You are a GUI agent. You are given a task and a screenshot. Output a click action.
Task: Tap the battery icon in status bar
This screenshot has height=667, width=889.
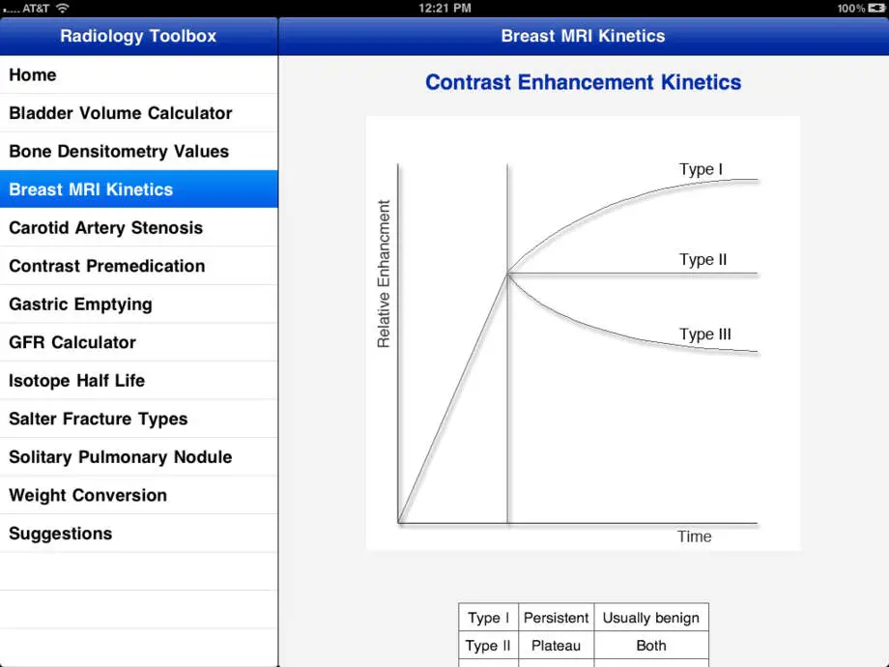pyautogui.click(x=876, y=8)
